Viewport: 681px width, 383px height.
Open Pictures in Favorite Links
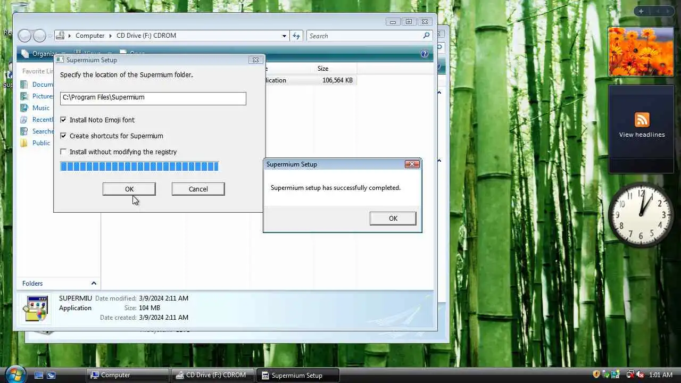click(43, 96)
